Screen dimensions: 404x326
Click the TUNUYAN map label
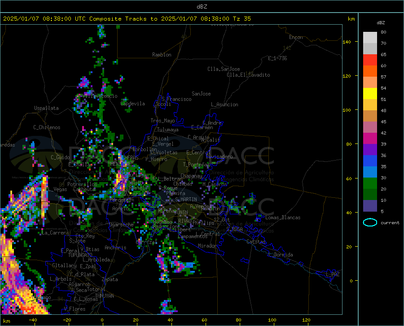pos(104,296)
